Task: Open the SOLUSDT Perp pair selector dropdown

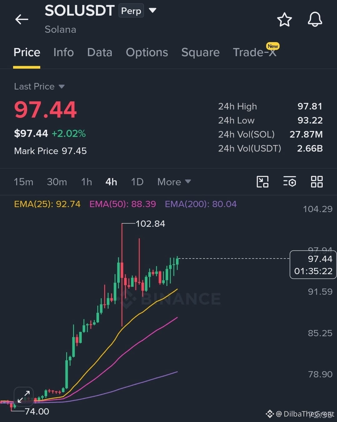Action: pos(152,10)
